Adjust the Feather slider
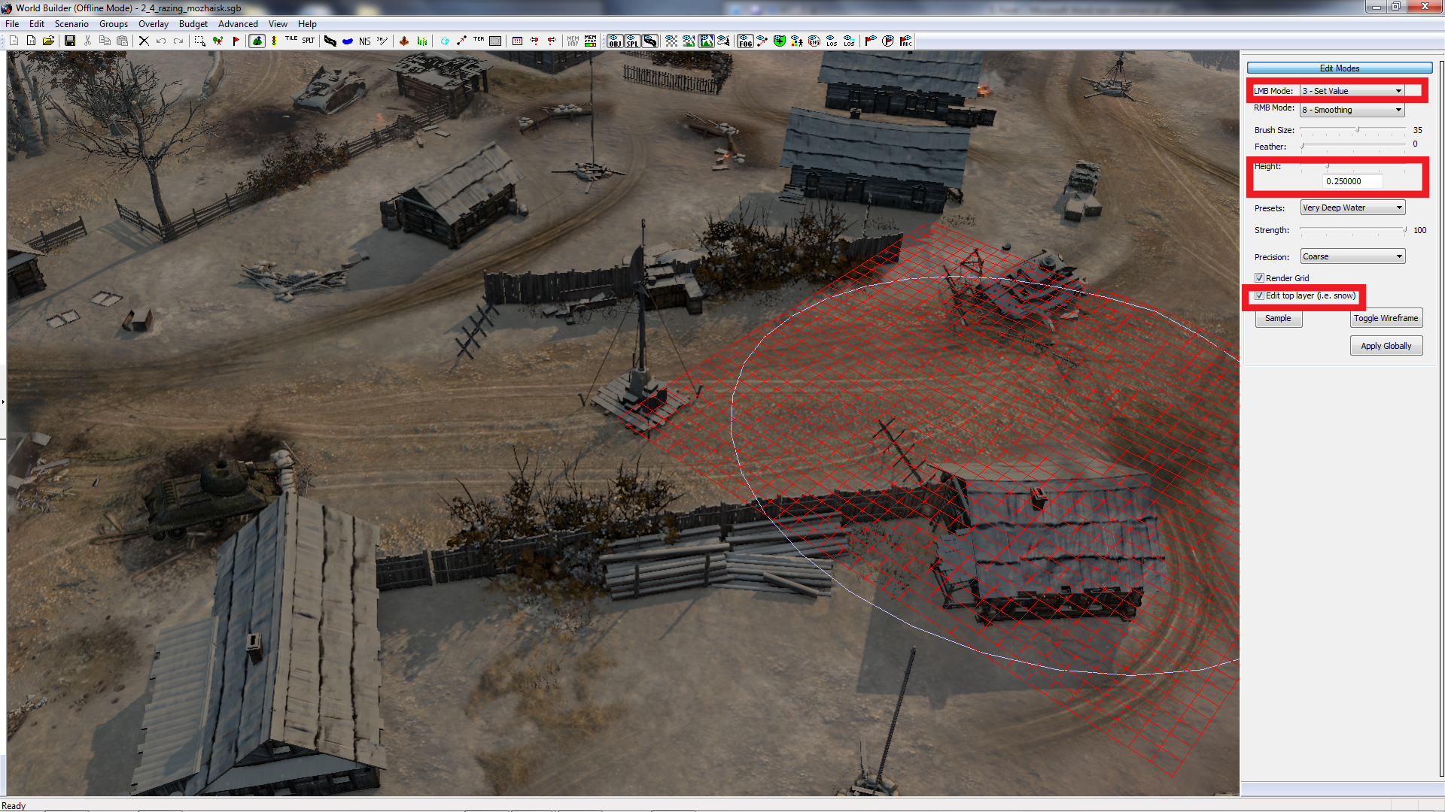Screen dimensions: 1445x812 [x=1352, y=145]
